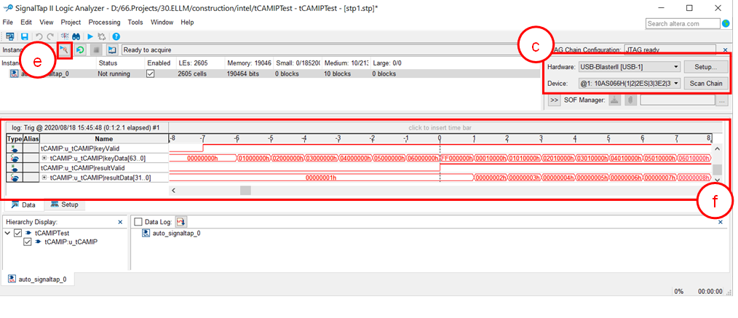Toggle Enabled checkbox for auto_signaltap_0
The width and height of the screenshot is (738, 318).
(151, 73)
